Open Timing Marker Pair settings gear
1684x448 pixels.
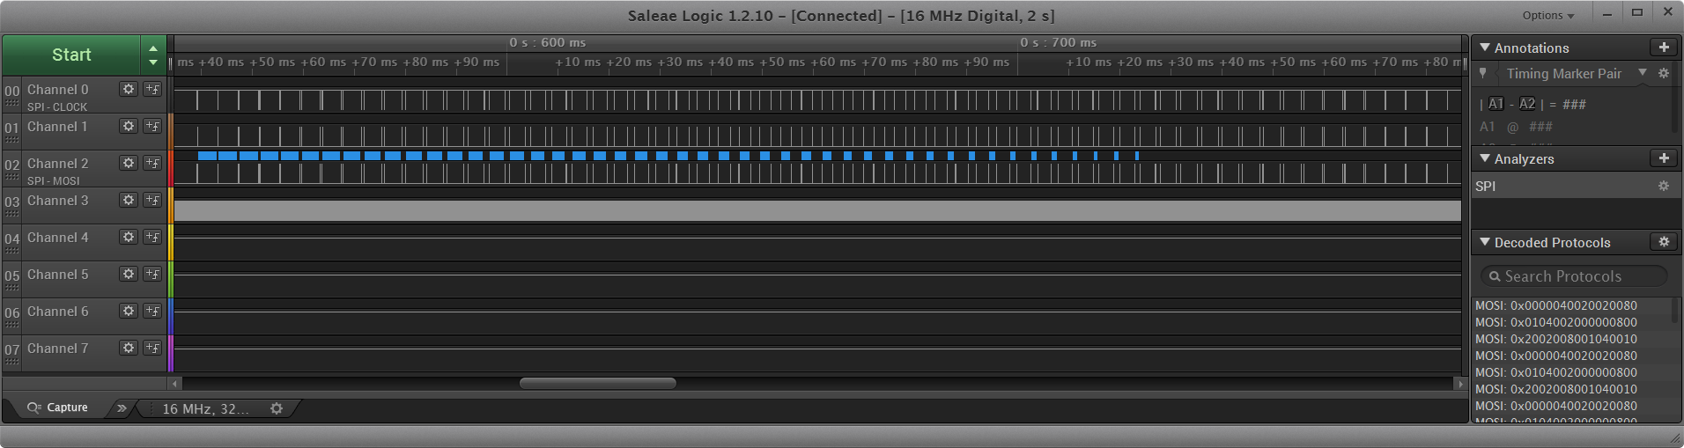point(1664,74)
